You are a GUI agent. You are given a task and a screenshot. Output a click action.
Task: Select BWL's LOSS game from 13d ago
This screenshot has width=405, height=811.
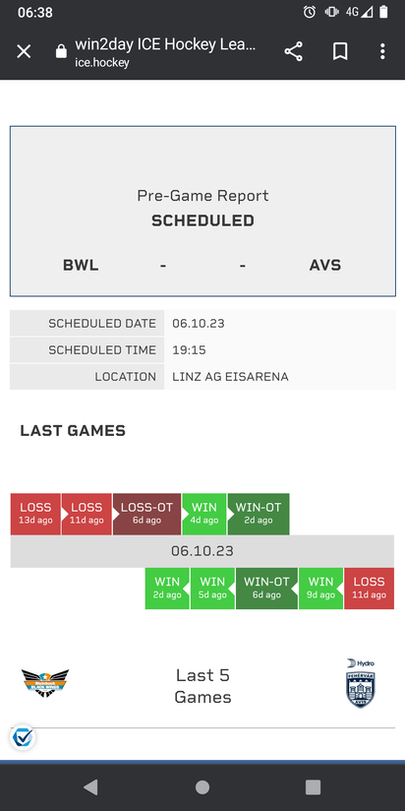[x=35, y=514]
